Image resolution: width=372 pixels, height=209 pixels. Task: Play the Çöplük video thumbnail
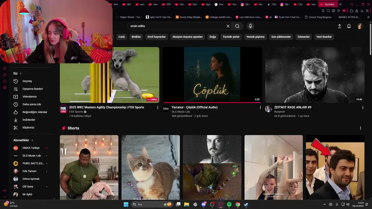pyautogui.click(x=212, y=75)
